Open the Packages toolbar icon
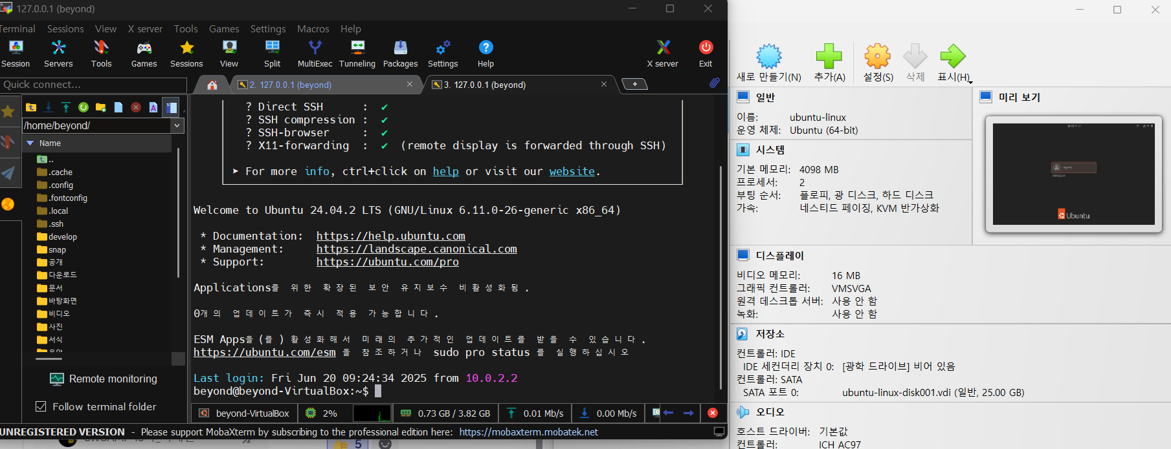Screen dimensions: 1171x449 pos(400,54)
